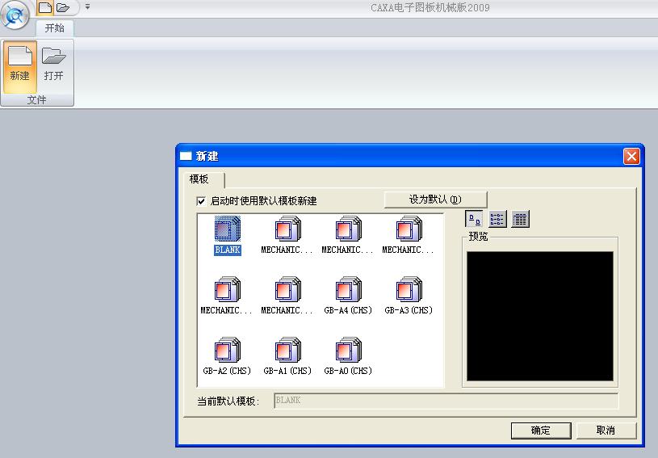Cancel the dialog with 取消

tap(606, 431)
